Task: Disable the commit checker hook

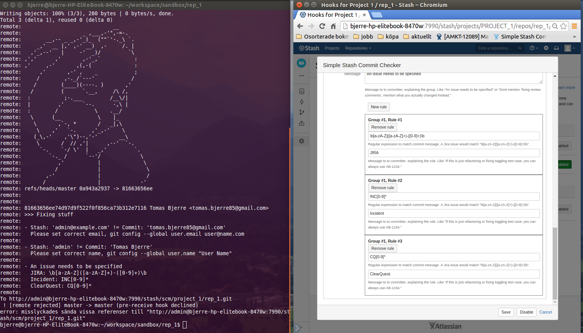Action: pyautogui.click(x=526, y=312)
